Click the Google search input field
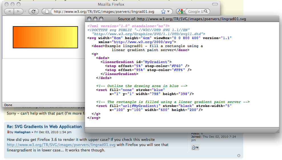282x160 pixels. coord(196,11)
